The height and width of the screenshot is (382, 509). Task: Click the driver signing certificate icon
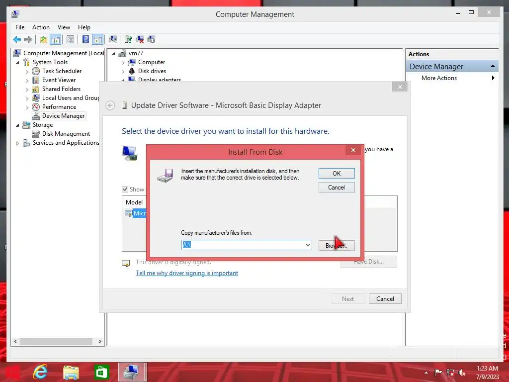point(126,263)
